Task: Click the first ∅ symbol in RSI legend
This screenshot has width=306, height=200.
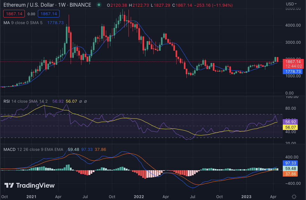Action: (80, 101)
